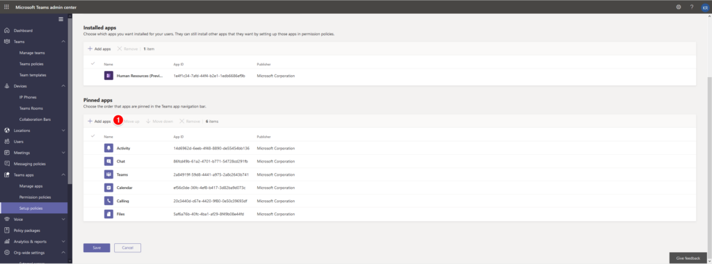
Task: Click the Calendar app icon
Action: 108,188
